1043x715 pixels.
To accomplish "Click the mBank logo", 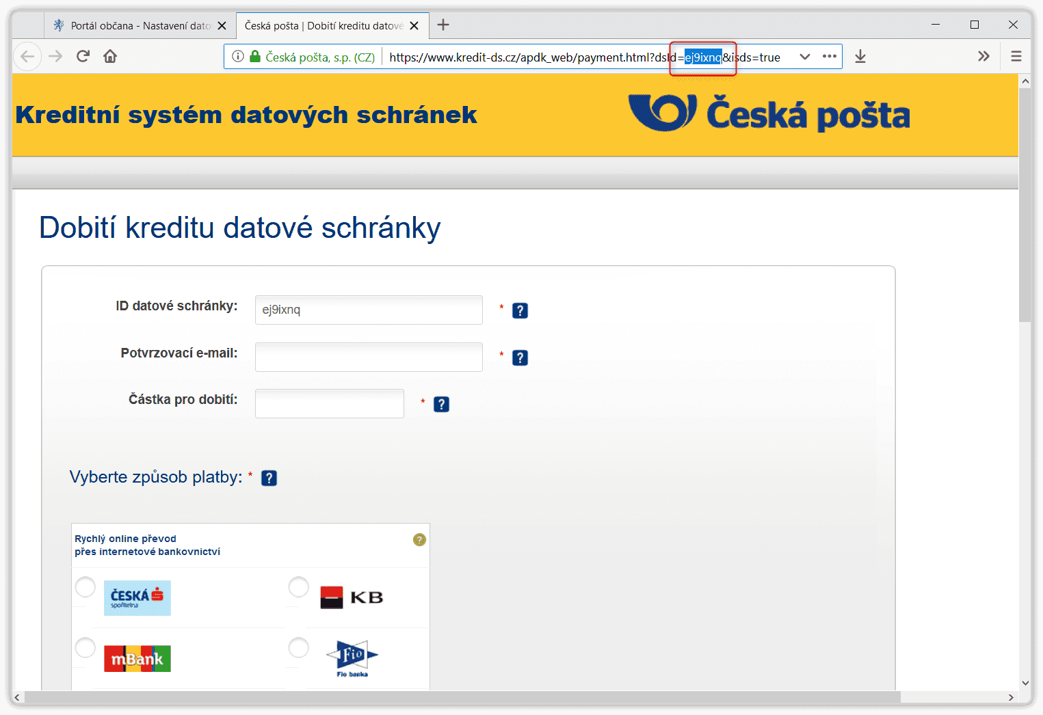I will [137, 659].
